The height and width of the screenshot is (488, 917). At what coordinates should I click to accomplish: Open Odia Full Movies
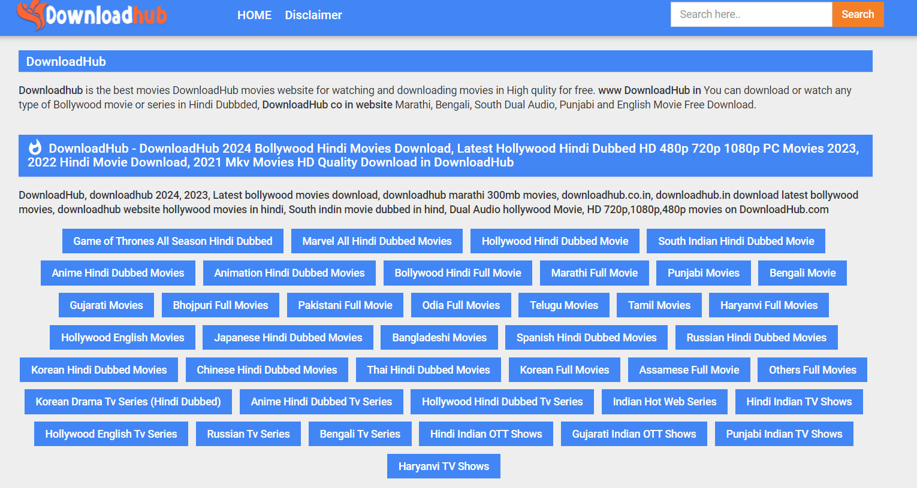point(461,305)
